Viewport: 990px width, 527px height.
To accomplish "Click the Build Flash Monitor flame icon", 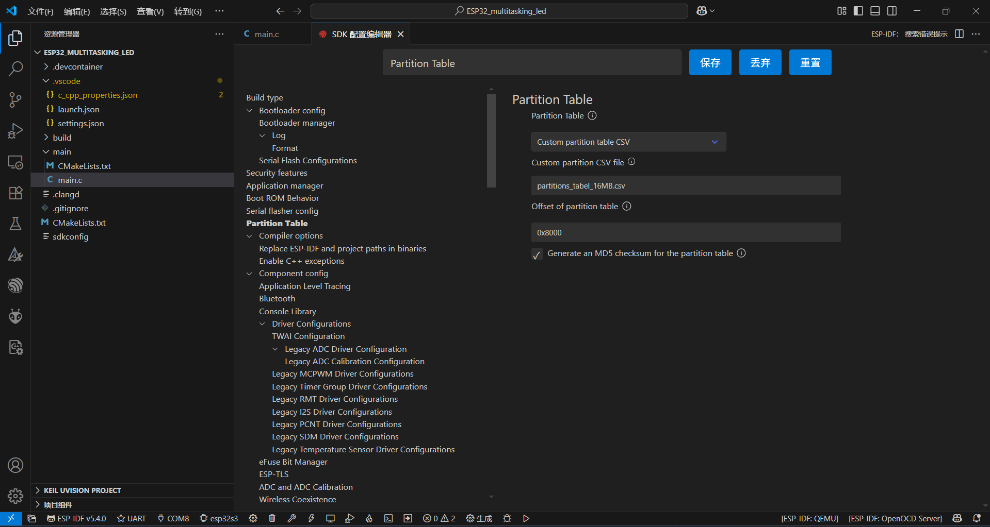I will (369, 518).
